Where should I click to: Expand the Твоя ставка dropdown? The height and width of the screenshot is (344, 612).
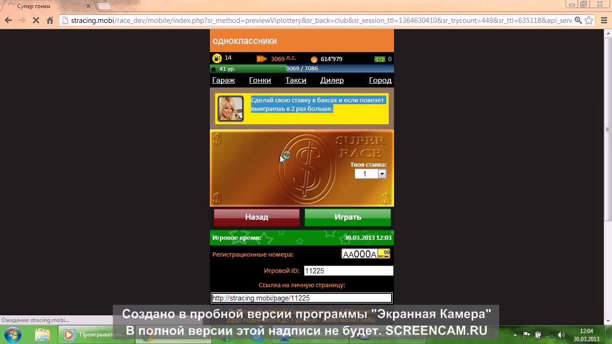382,174
